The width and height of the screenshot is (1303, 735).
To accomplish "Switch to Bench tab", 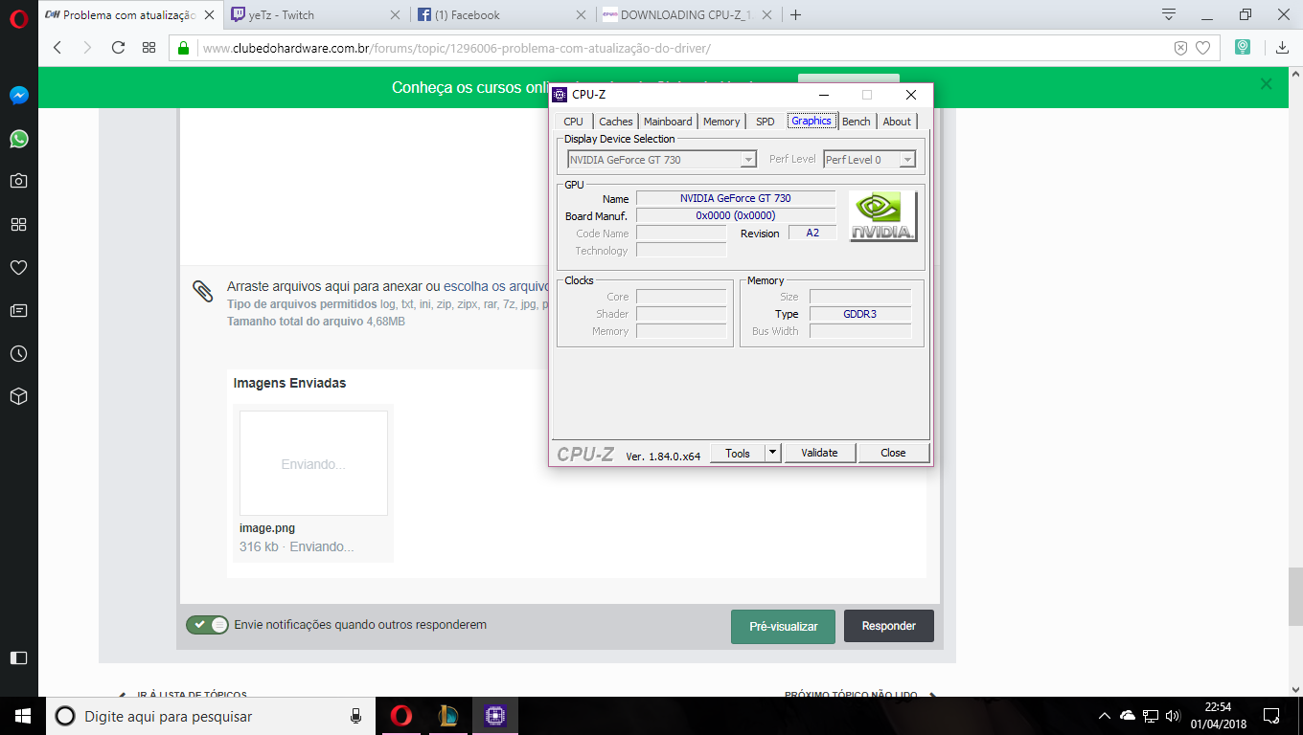I will pos(857,122).
